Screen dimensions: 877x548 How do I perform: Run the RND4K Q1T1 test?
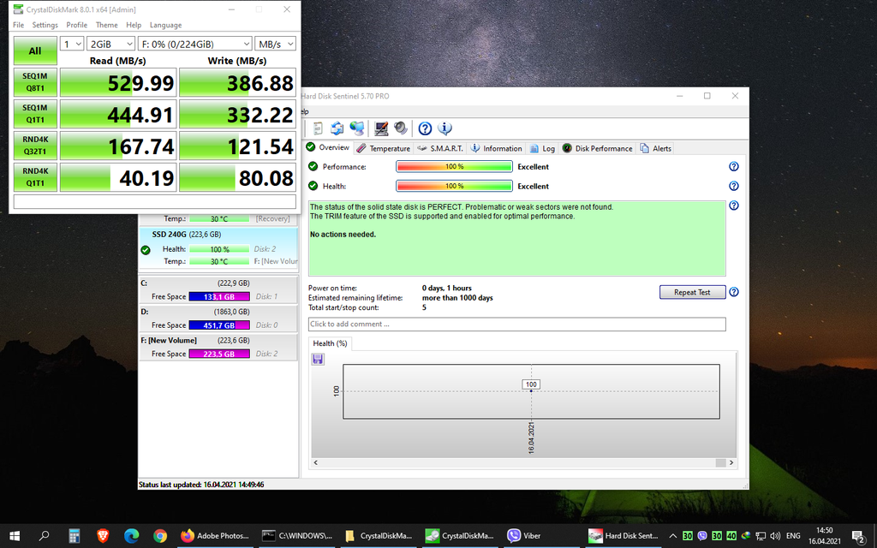pos(35,177)
